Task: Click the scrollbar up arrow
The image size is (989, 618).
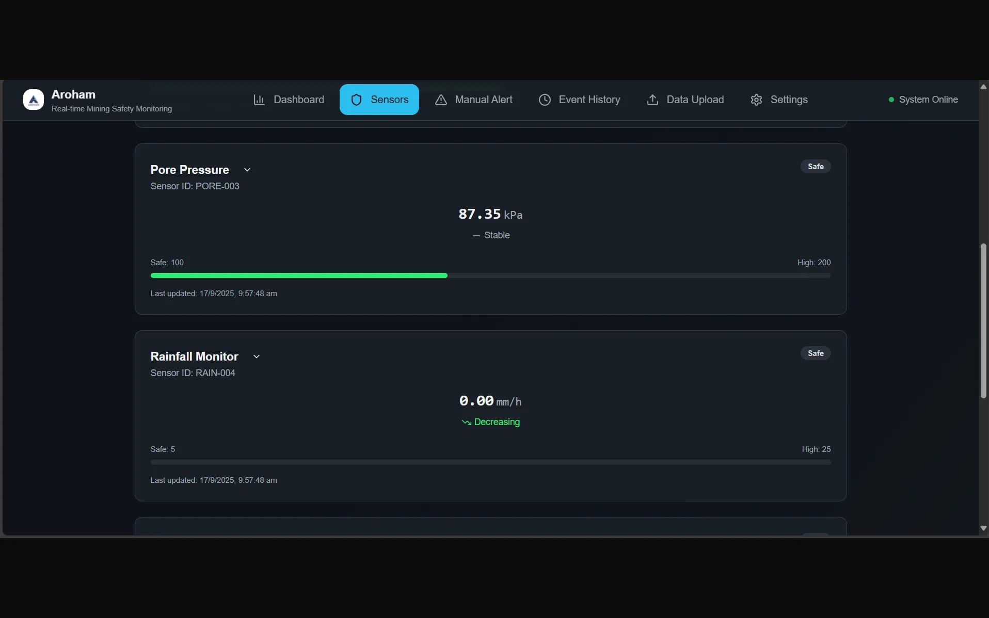Action: click(983, 87)
